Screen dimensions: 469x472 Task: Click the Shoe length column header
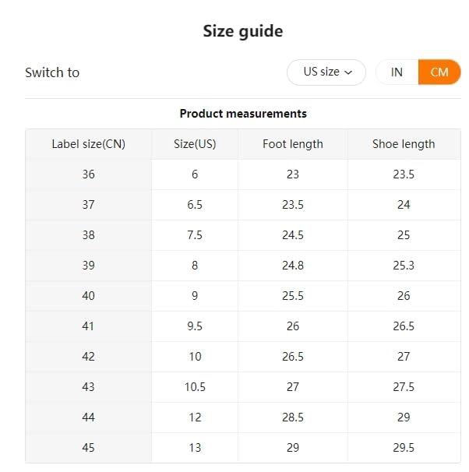[404, 144]
